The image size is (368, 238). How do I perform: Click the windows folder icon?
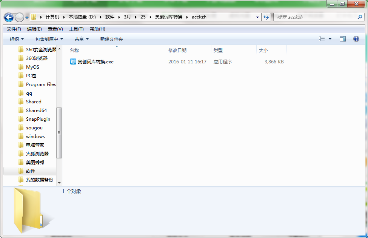pos(21,136)
